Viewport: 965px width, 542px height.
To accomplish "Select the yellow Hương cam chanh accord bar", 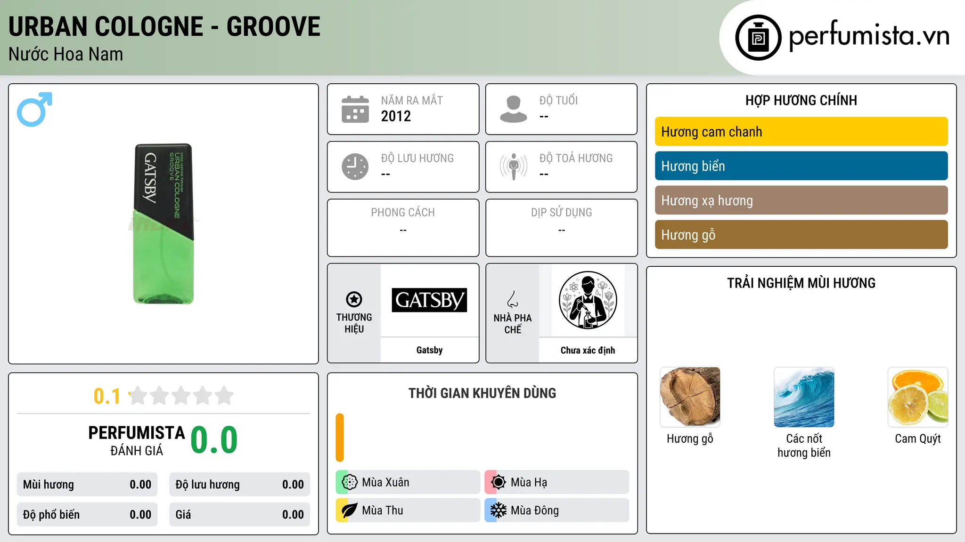I will tap(801, 132).
